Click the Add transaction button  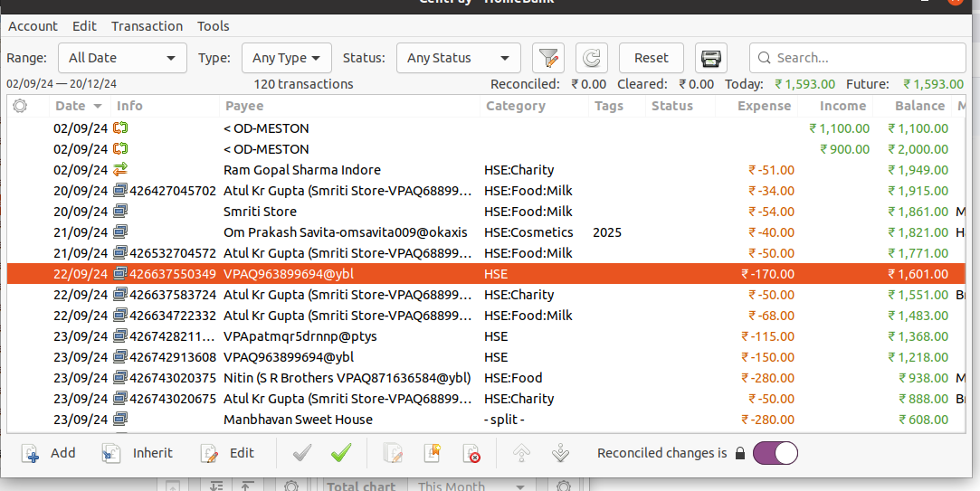pos(49,453)
